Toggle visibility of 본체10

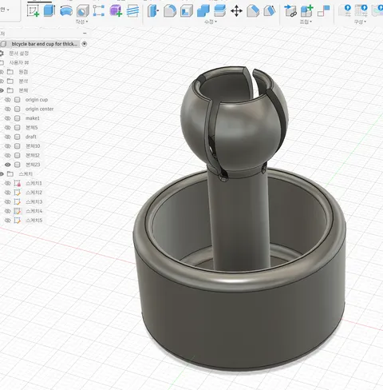8,146
